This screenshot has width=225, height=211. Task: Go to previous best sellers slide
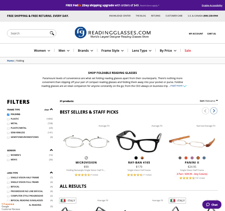tap(205, 111)
